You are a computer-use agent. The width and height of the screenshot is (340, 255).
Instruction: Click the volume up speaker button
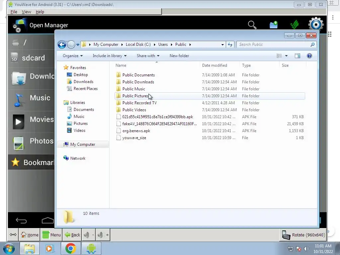[103, 235]
